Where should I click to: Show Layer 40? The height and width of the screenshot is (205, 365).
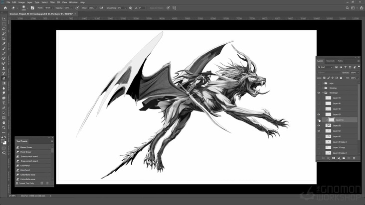[x=319, y=136]
